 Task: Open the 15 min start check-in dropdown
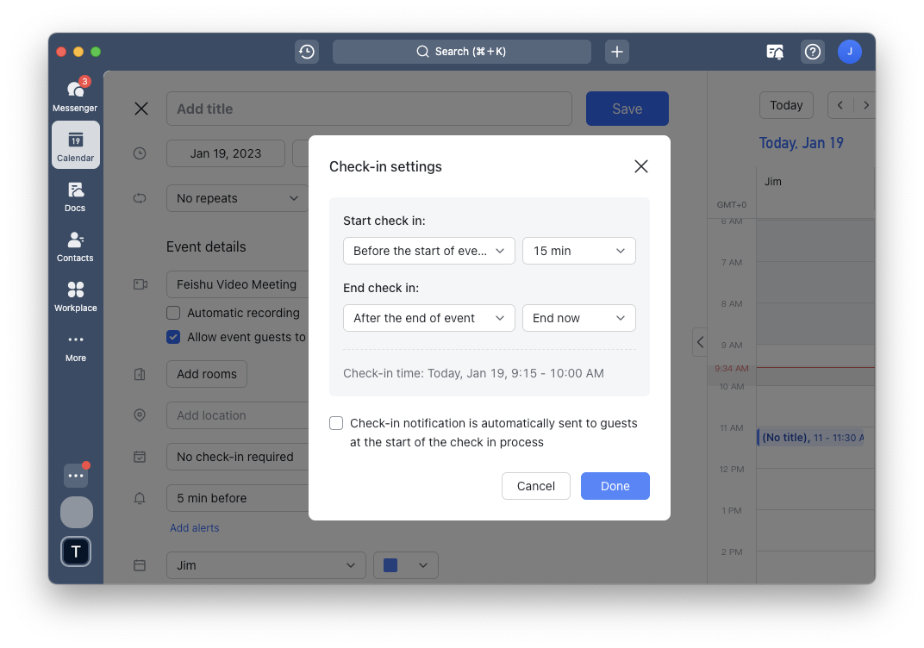pyautogui.click(x=578, y=251)
